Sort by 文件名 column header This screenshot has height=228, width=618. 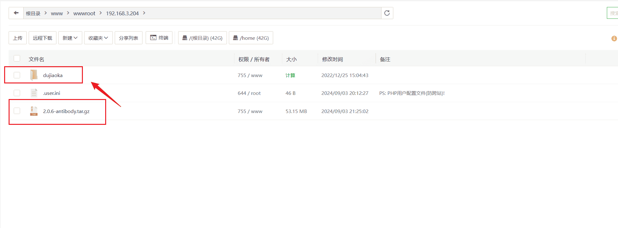point(36,59)
